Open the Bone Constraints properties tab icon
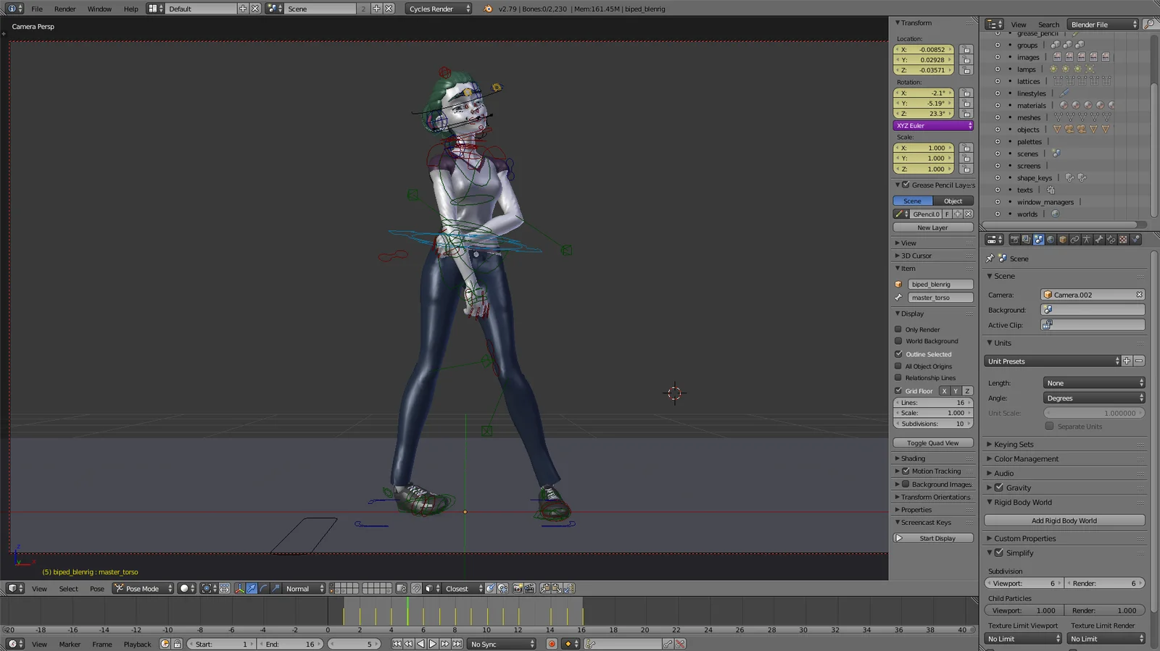 (x=1111, y=240)
